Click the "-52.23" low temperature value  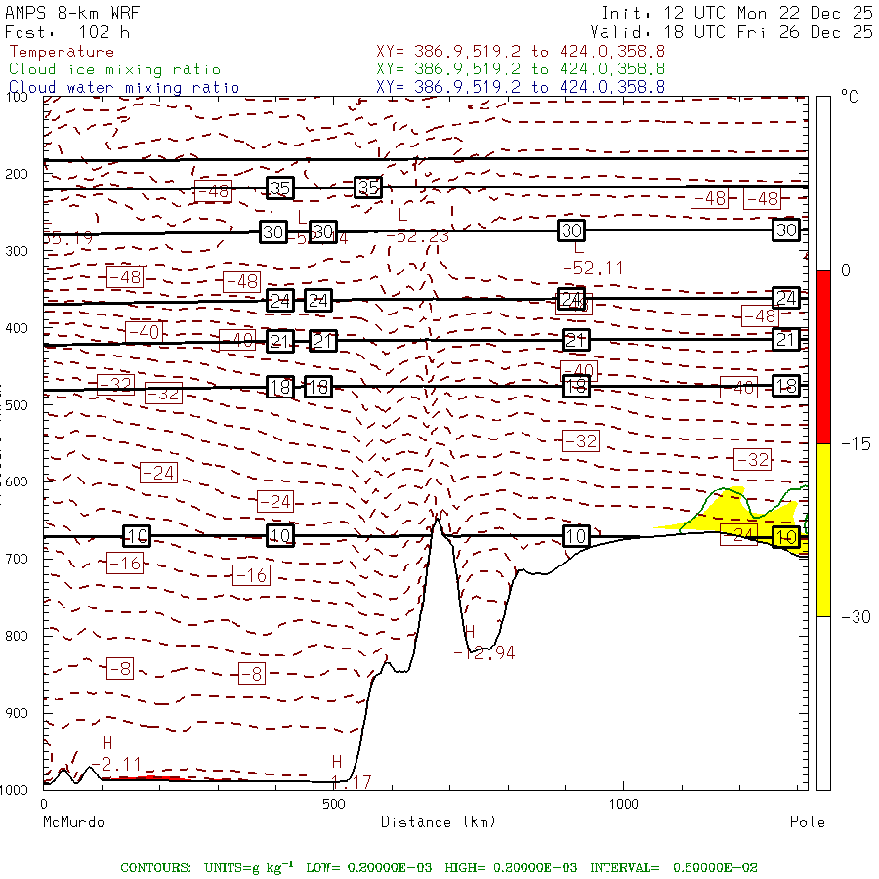[418, 236]
